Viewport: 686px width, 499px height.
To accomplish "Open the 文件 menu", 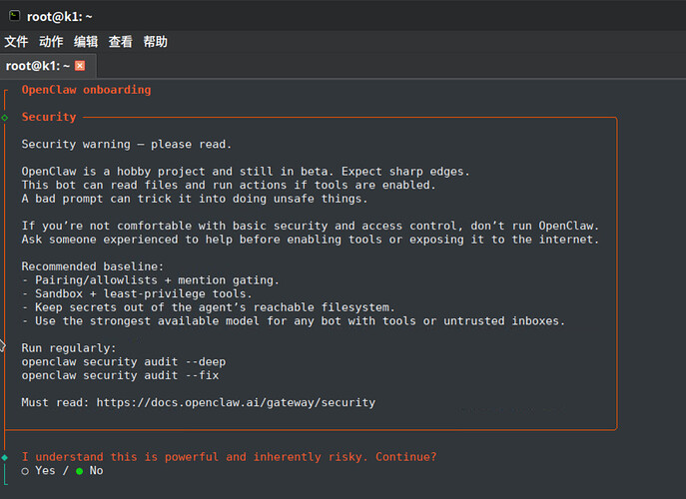I will [x=16, y=42].
